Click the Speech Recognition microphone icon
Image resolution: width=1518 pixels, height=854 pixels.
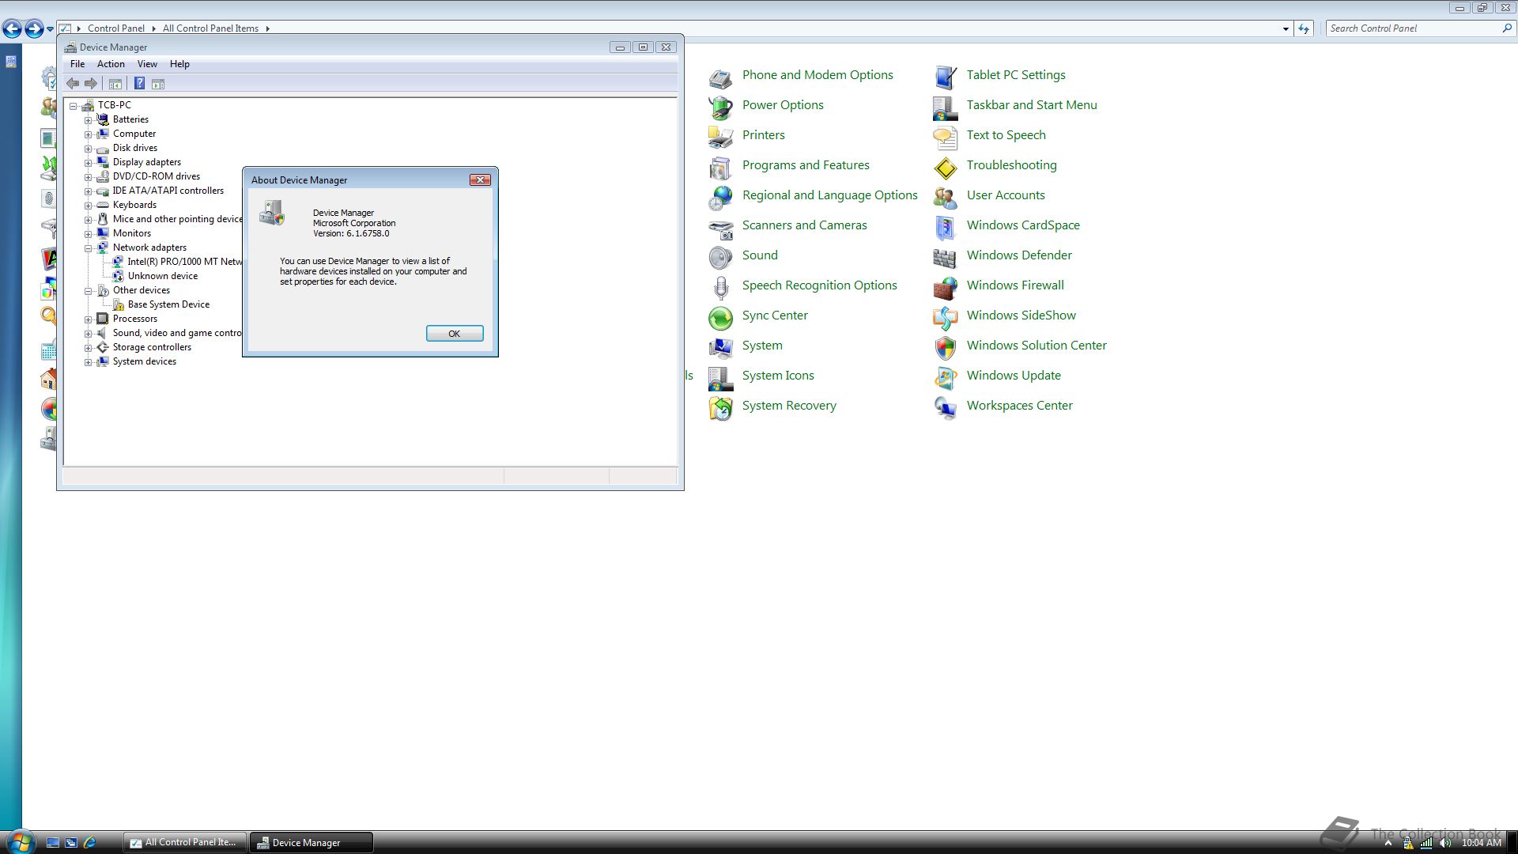tap(720, 287)
